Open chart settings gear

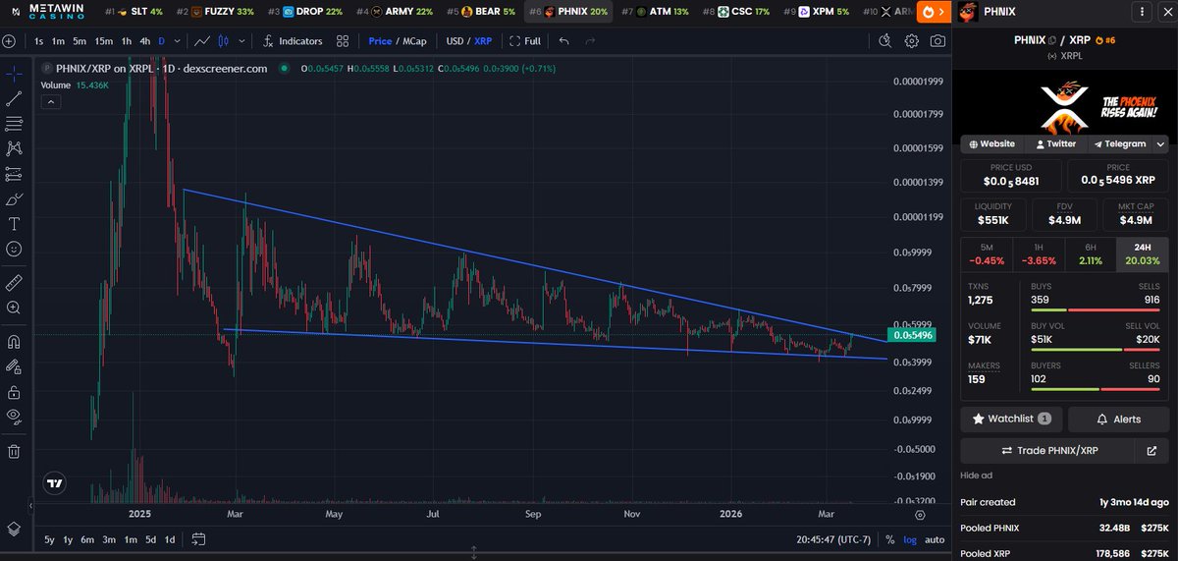click(912, 41)
